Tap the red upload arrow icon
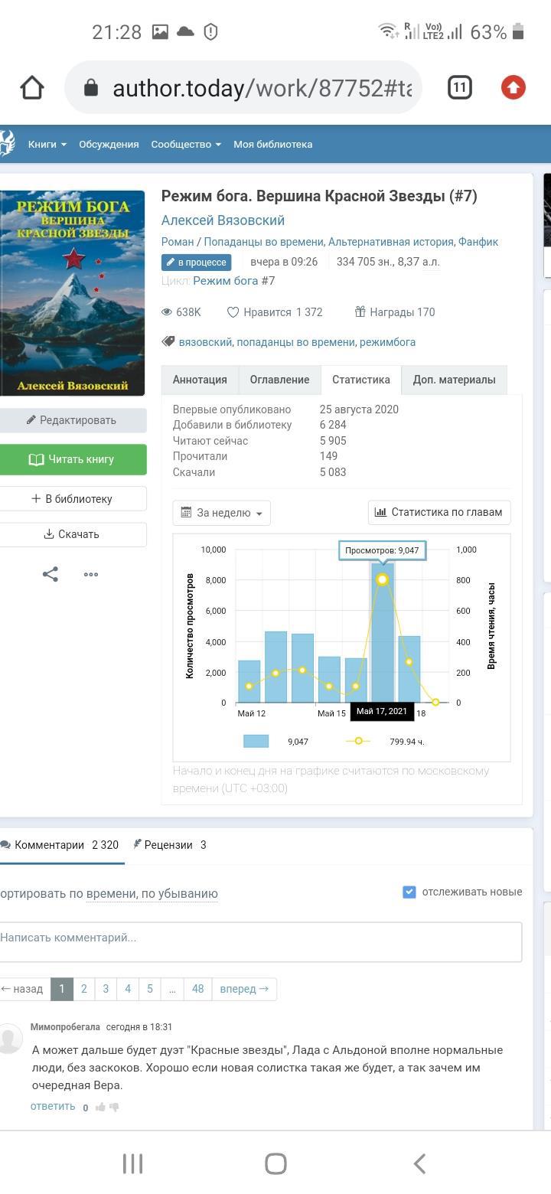This screenshot has height=1194, width=551. tap(513, 88)
